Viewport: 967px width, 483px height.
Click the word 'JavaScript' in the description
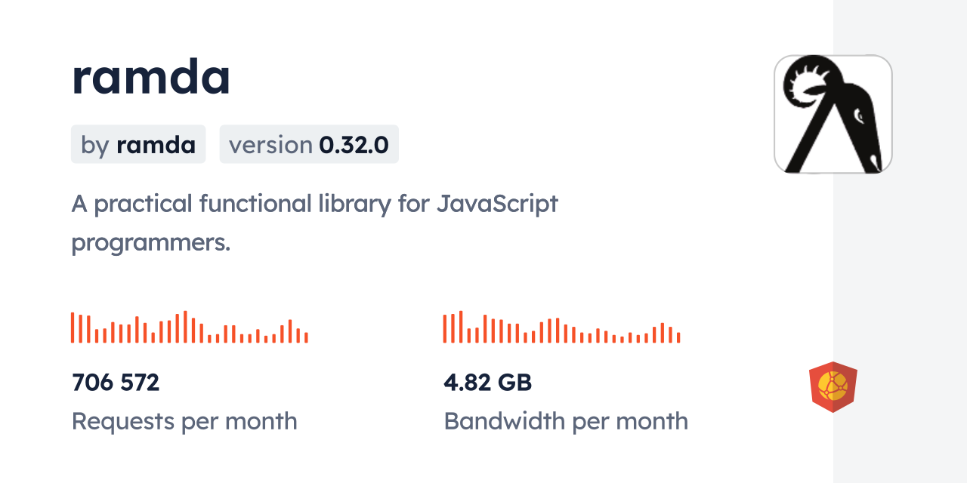pyautogui.click(x=497, y=204)
